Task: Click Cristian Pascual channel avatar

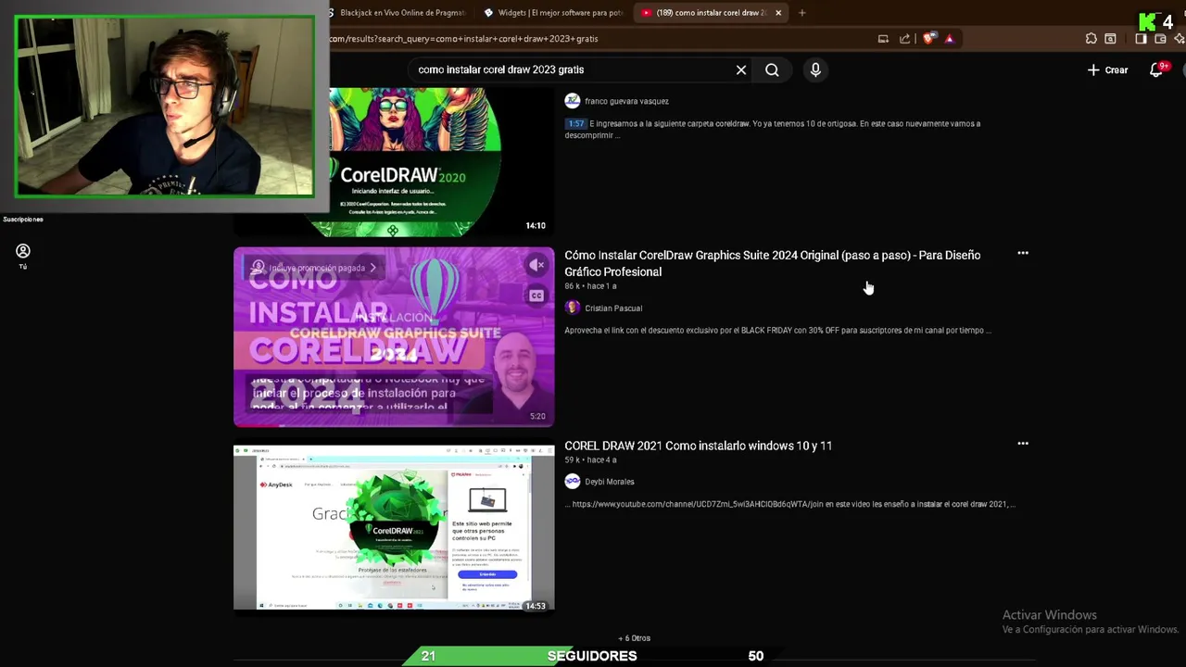Action: tap(573, 308)
